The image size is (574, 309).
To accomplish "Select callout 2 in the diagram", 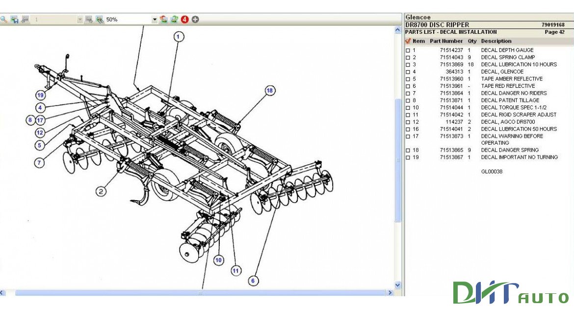I will [101, 191].
